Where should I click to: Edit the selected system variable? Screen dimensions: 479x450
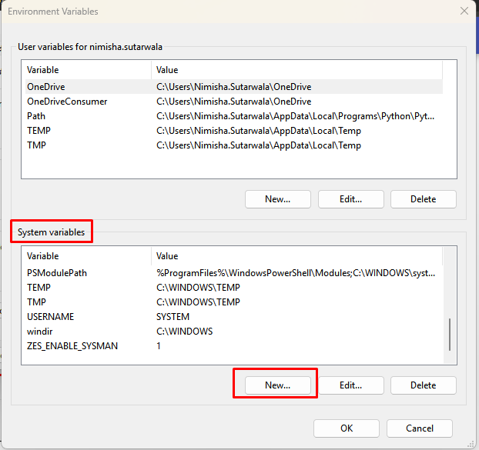[x=350, y=385]
